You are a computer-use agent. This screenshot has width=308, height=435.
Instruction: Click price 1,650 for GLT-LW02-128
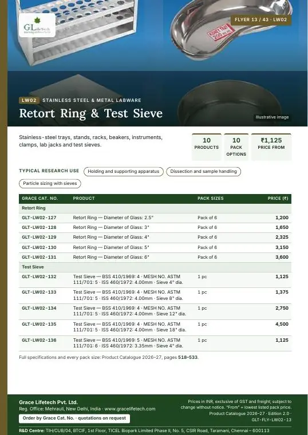coord(282,227)
